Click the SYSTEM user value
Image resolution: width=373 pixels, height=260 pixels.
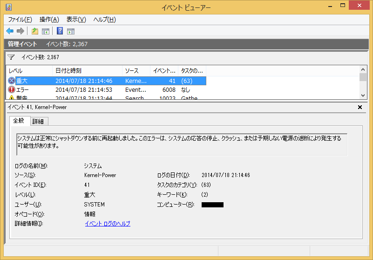point(94,205)
